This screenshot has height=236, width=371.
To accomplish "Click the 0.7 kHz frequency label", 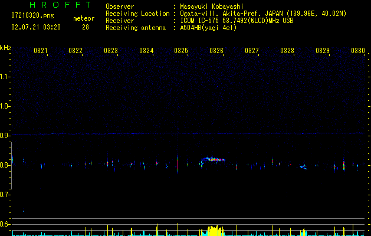I will tap(5, 195).
